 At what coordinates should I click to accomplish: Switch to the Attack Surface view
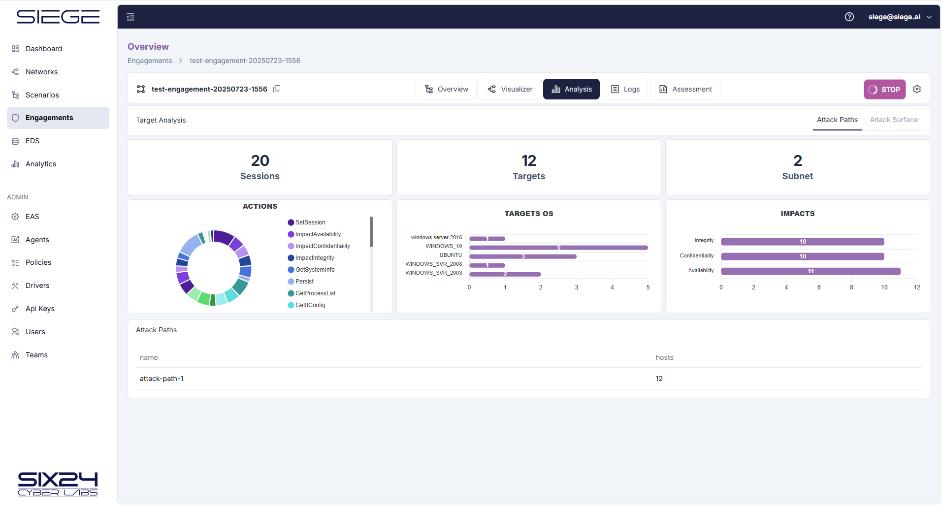click(893, 120)
